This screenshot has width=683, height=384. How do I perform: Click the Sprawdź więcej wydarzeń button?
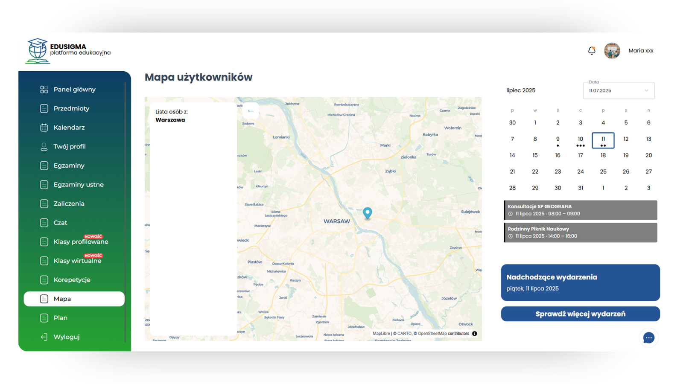pyautogui.click(x=580, y=314)
